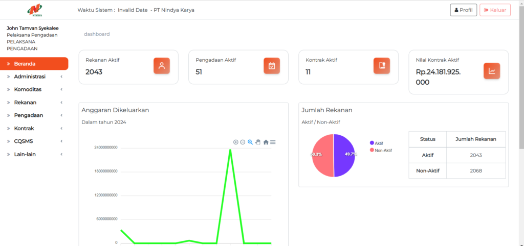Click the Rekanan Aktif user icon

[x=162, y=66]
